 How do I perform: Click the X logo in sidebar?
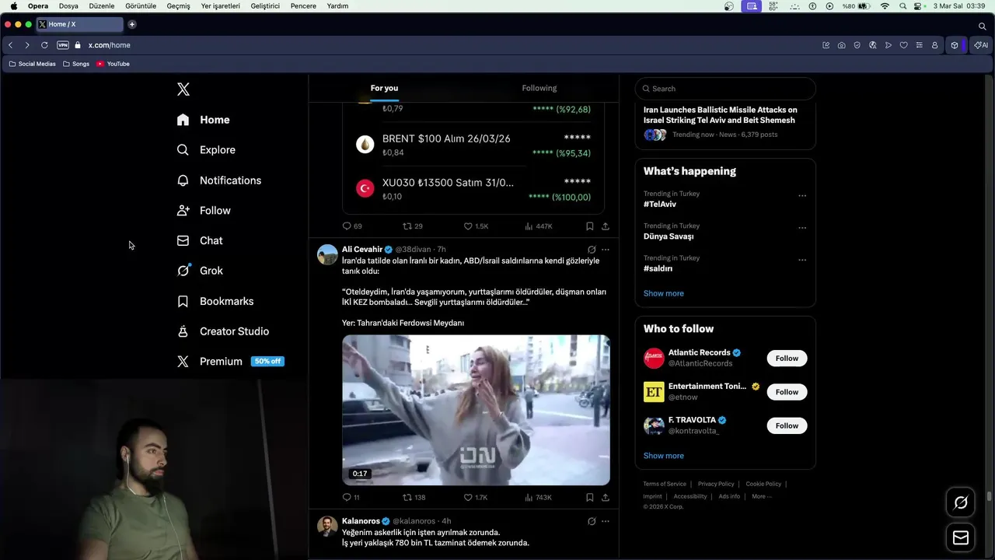(183, 89)
